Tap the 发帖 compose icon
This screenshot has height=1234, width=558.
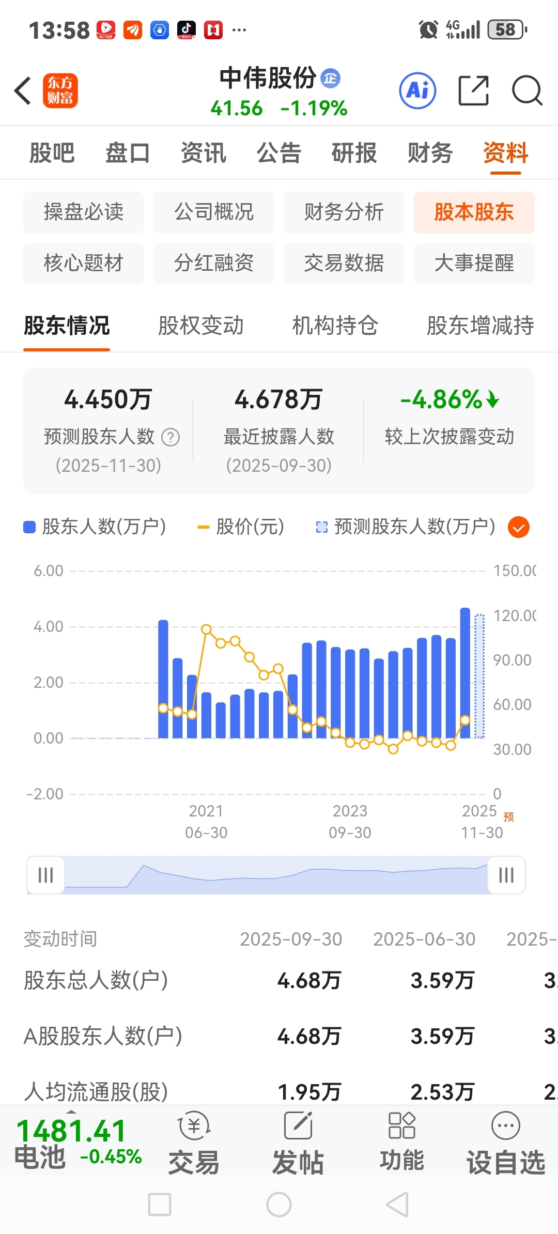(x=299, y=1126)
